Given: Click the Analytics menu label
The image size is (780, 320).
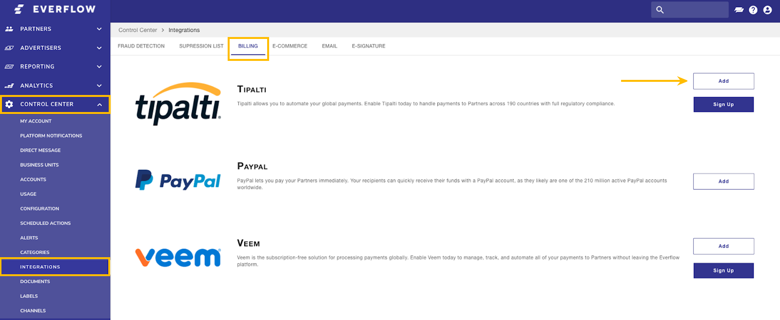Looking at the screenshot, I should (37, 86).
